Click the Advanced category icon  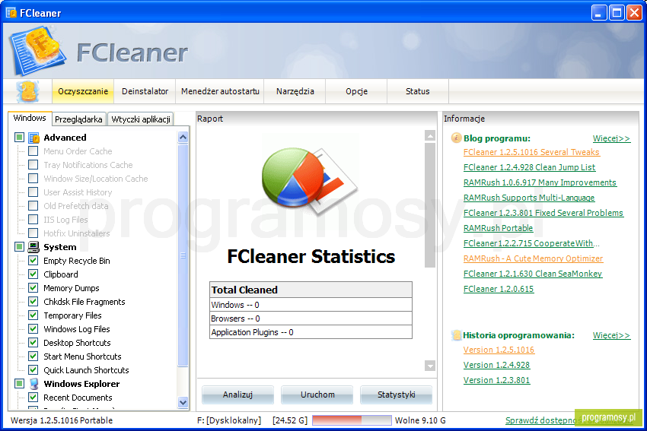33,138
